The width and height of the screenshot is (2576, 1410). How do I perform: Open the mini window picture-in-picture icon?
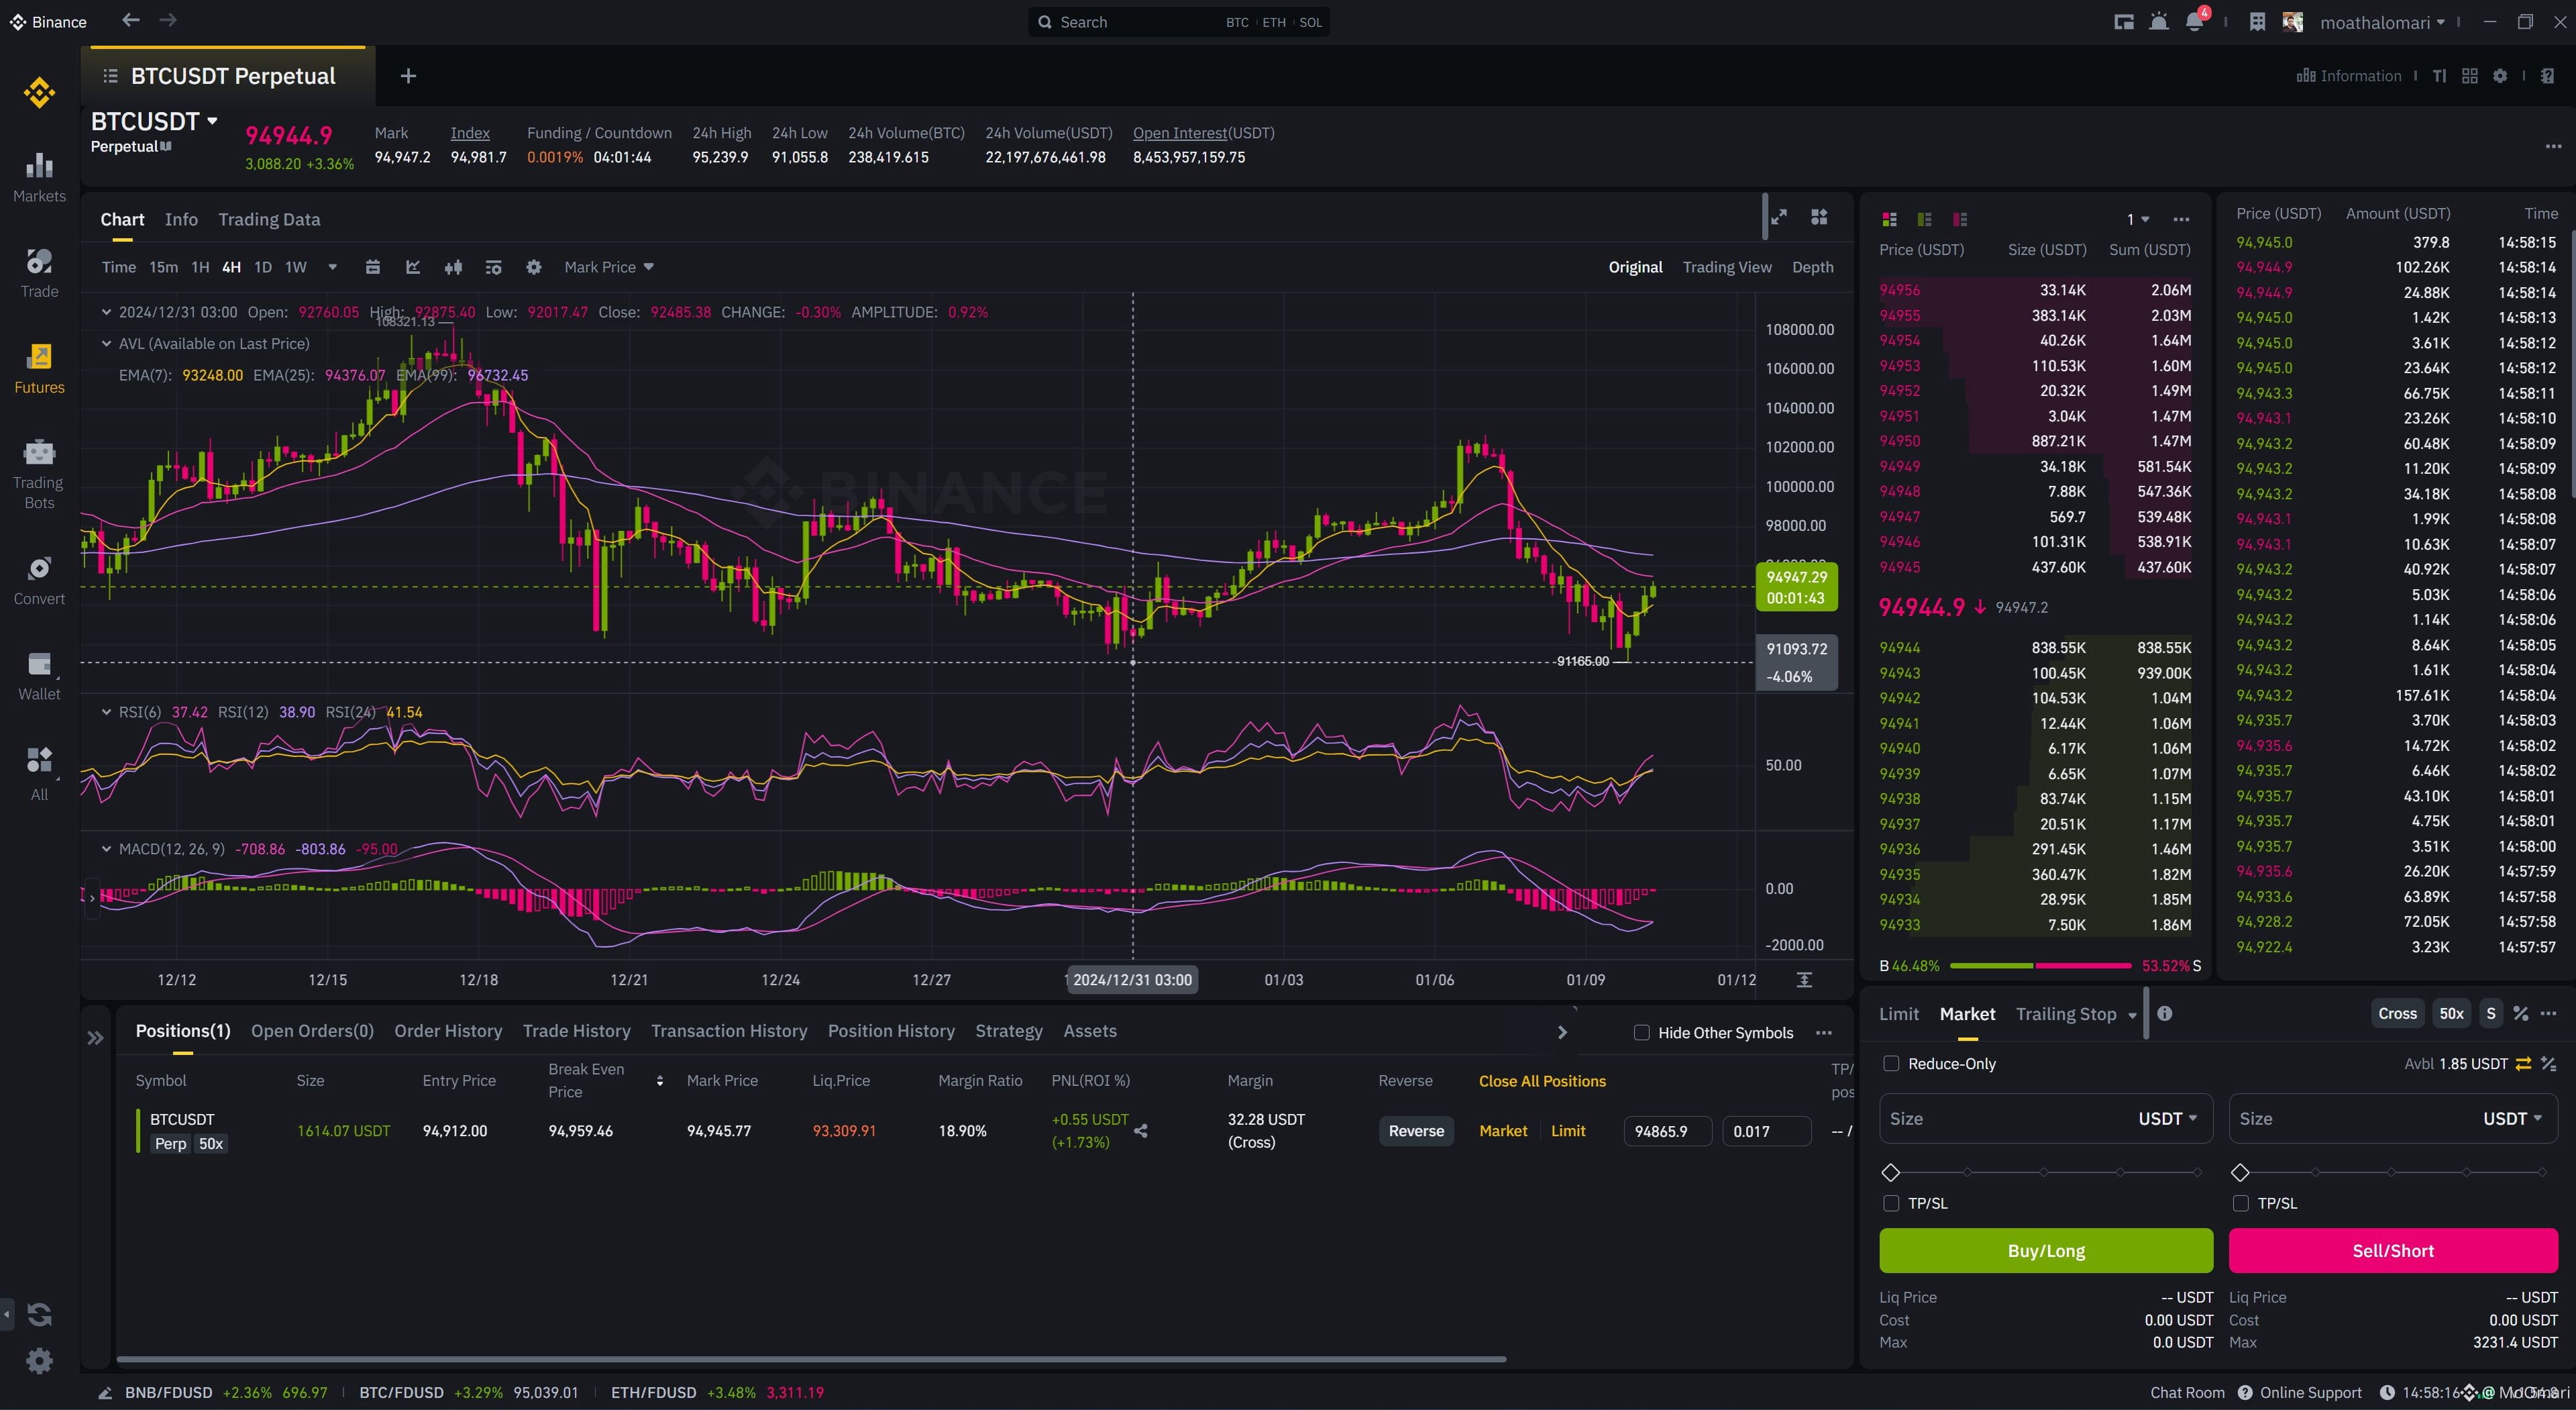pos(2124,22)
